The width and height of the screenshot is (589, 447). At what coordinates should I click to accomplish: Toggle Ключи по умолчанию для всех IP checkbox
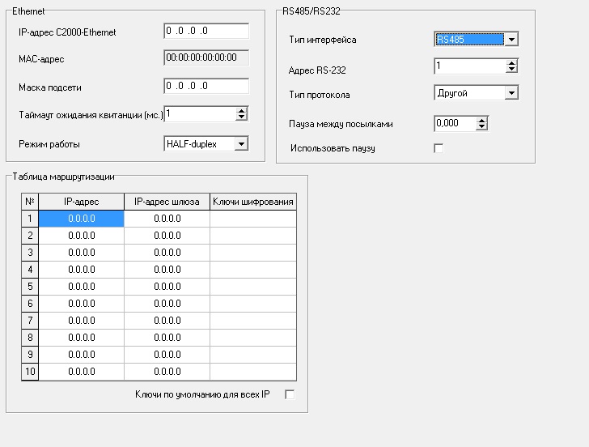tap(290, 394)
